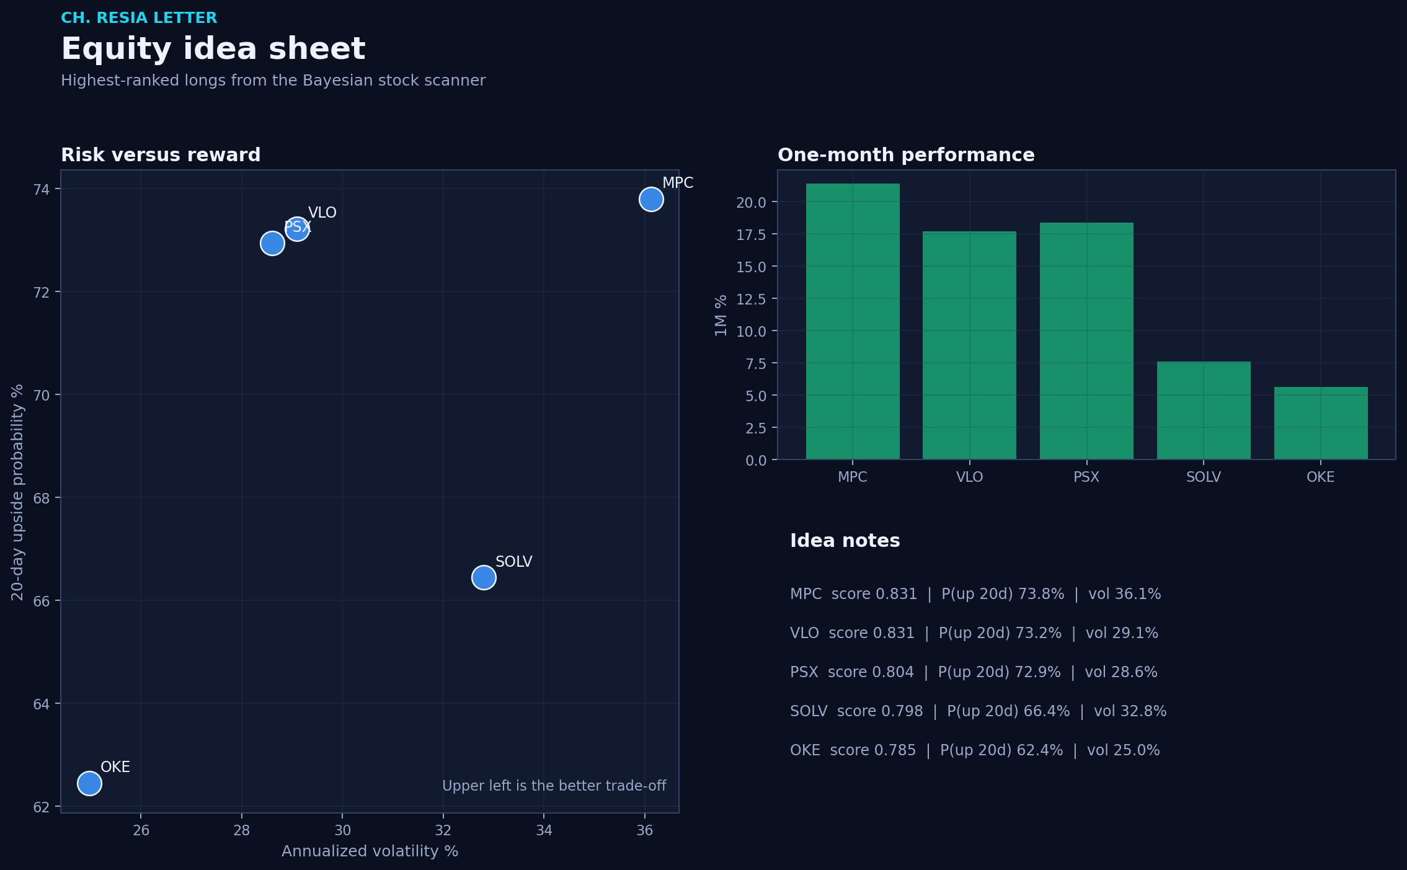Click the 36 tick on volatility axis
The height and width of the screenshot is (870, 1407).
(645, 830)
